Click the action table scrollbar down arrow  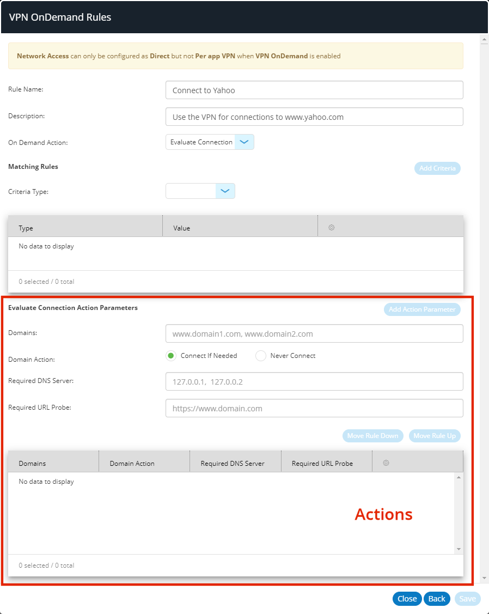point(459,549)
